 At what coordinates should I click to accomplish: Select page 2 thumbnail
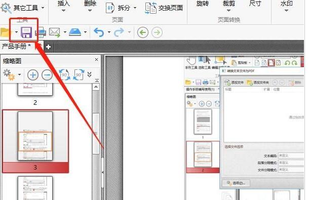point(35,90)
